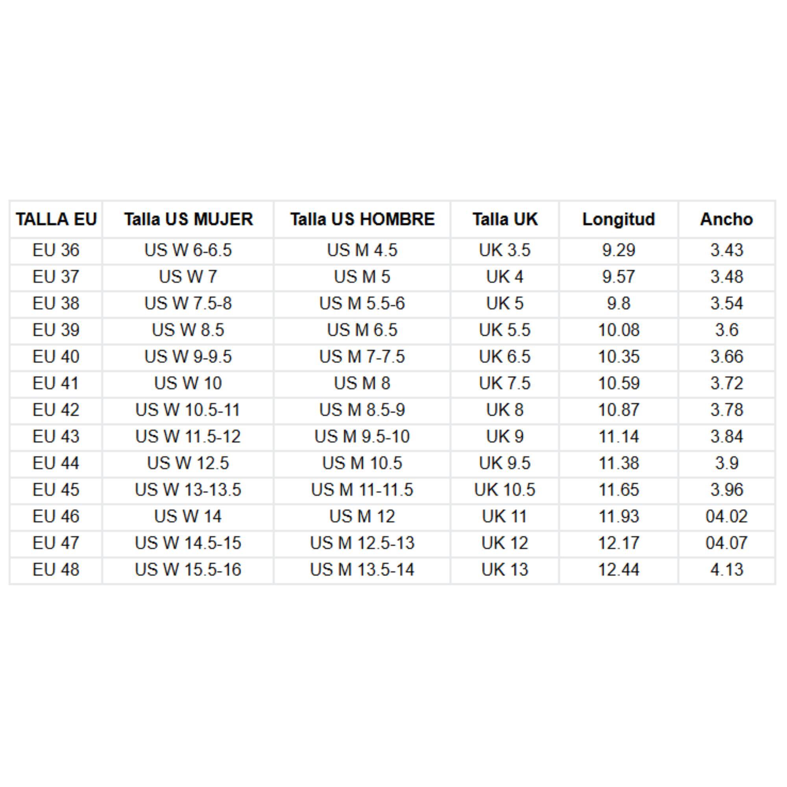Click the EU 43 row label
This screenshot has height=787, width=787.
pyautogui.click(x=56, y=437)
